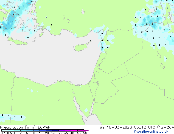Click the island of Crete on map
Screen dimensions: 174x134
click(17, 41)
